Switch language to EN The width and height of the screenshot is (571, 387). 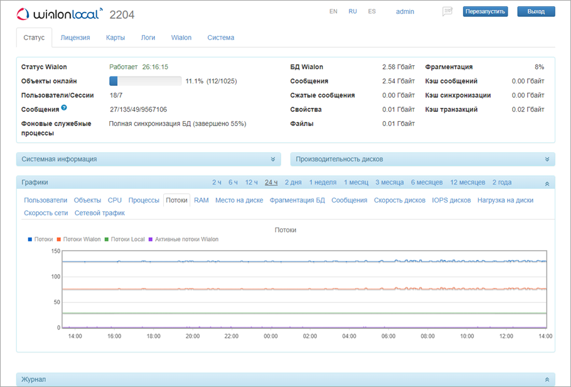[x=333, y=11]
